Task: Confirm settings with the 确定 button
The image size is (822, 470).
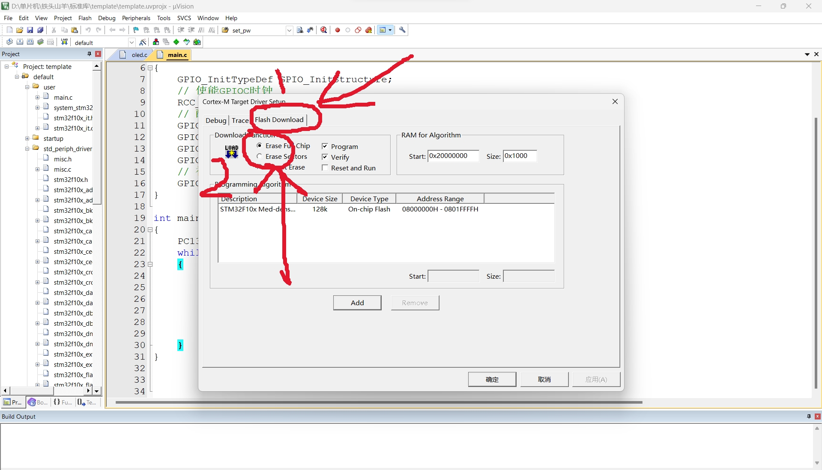Action: 492,379
